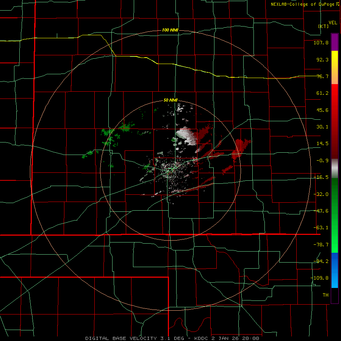Pick the gray near-zero segment of the color bar
Viewport: 341px width, 341px height.
(335, 169)
